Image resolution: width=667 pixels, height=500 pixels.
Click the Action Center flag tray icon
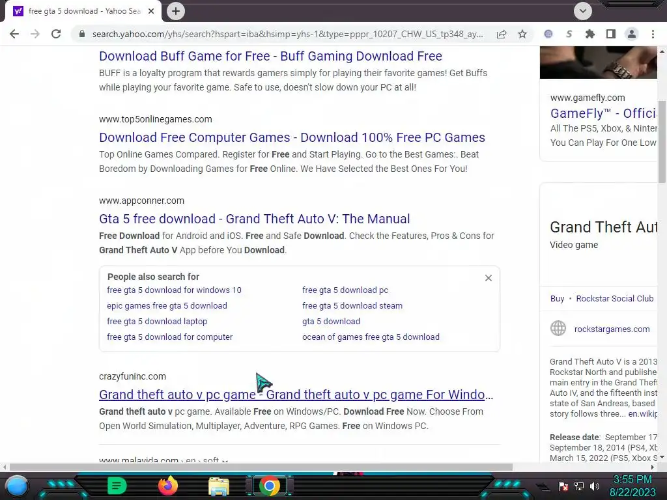pyautogui.click(x=563, y=486)
